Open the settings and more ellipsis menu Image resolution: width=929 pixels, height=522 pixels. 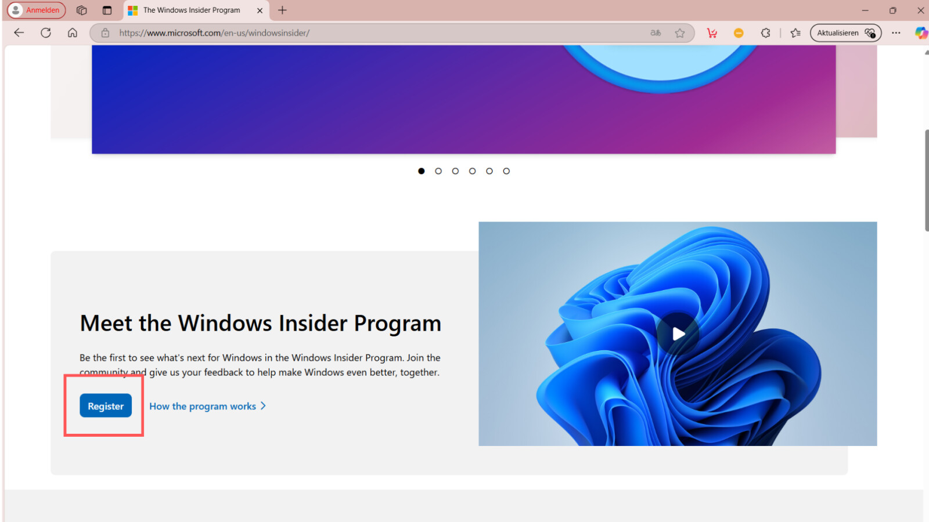896,33
